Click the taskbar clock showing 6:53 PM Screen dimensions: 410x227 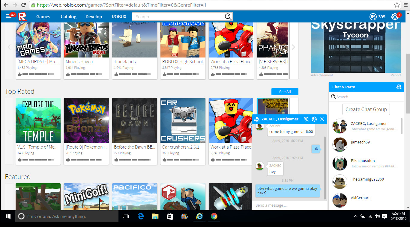point(398,216)
